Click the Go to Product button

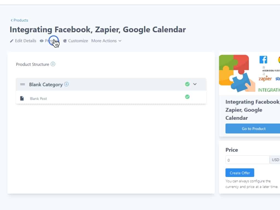point(253,129)
